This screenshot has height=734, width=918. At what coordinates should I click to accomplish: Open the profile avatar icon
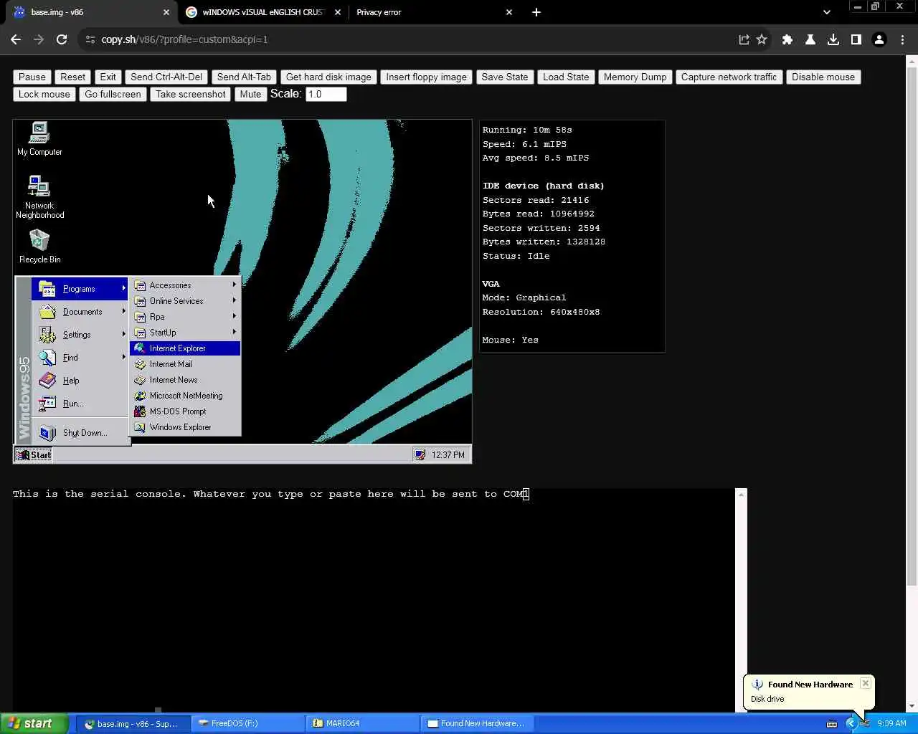point(879,39)
